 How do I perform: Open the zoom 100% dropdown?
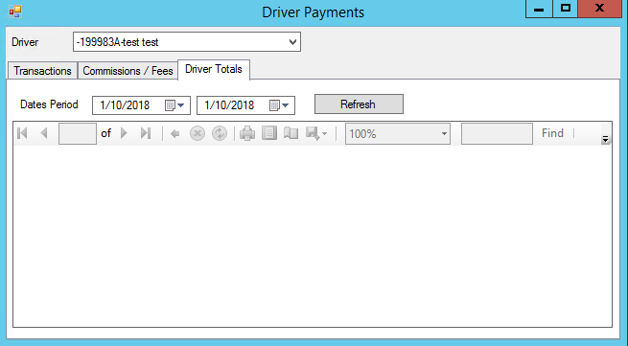coord(398,134)
